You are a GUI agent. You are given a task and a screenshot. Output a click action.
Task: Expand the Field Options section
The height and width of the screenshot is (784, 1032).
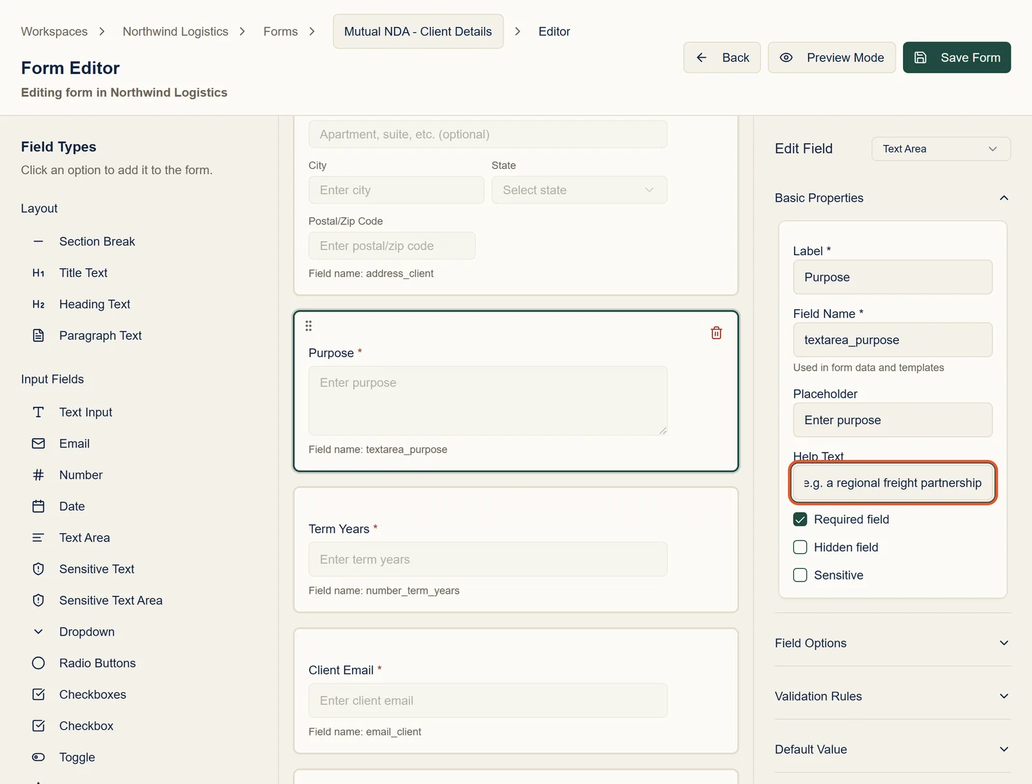(893, 643)
